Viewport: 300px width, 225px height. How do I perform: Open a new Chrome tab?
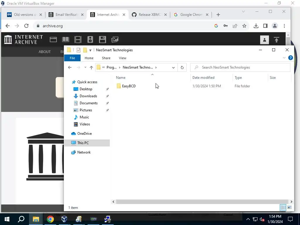coord(218,15)
